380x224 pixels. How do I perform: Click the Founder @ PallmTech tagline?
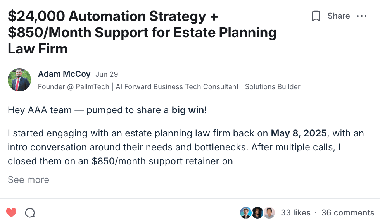[x=169, y=87]
